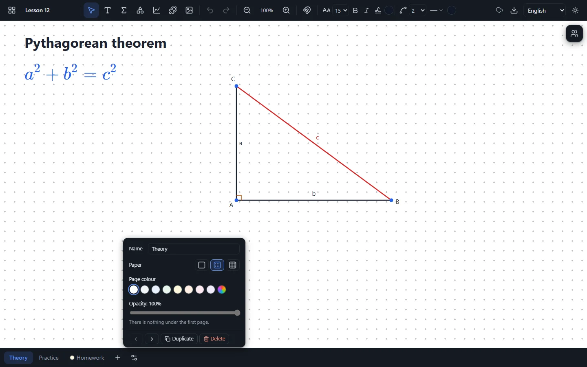Open the participants panel icon
This screenshot has width=587, height=367.
click(x=575, y=33)
